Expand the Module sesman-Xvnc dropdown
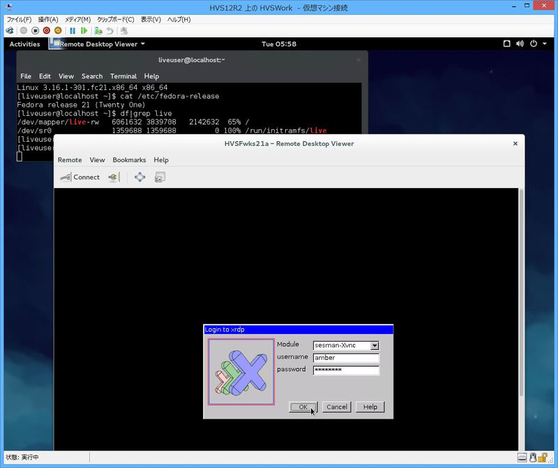Viewport: 558px width, 468px height. [375, 345]
